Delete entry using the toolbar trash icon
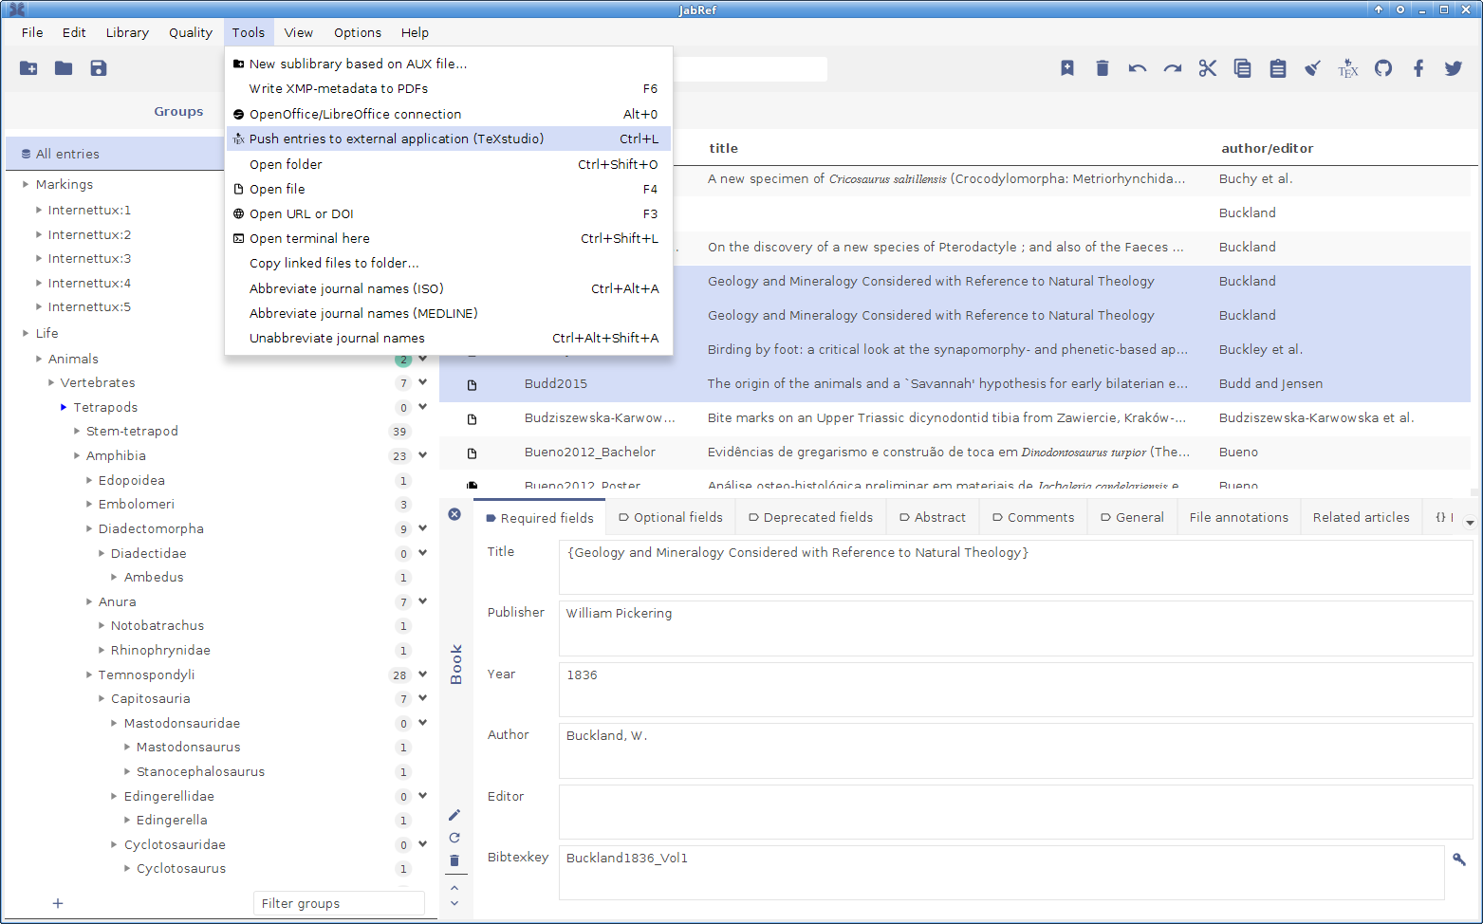The image size is (1483, 924). point(1103,68)
